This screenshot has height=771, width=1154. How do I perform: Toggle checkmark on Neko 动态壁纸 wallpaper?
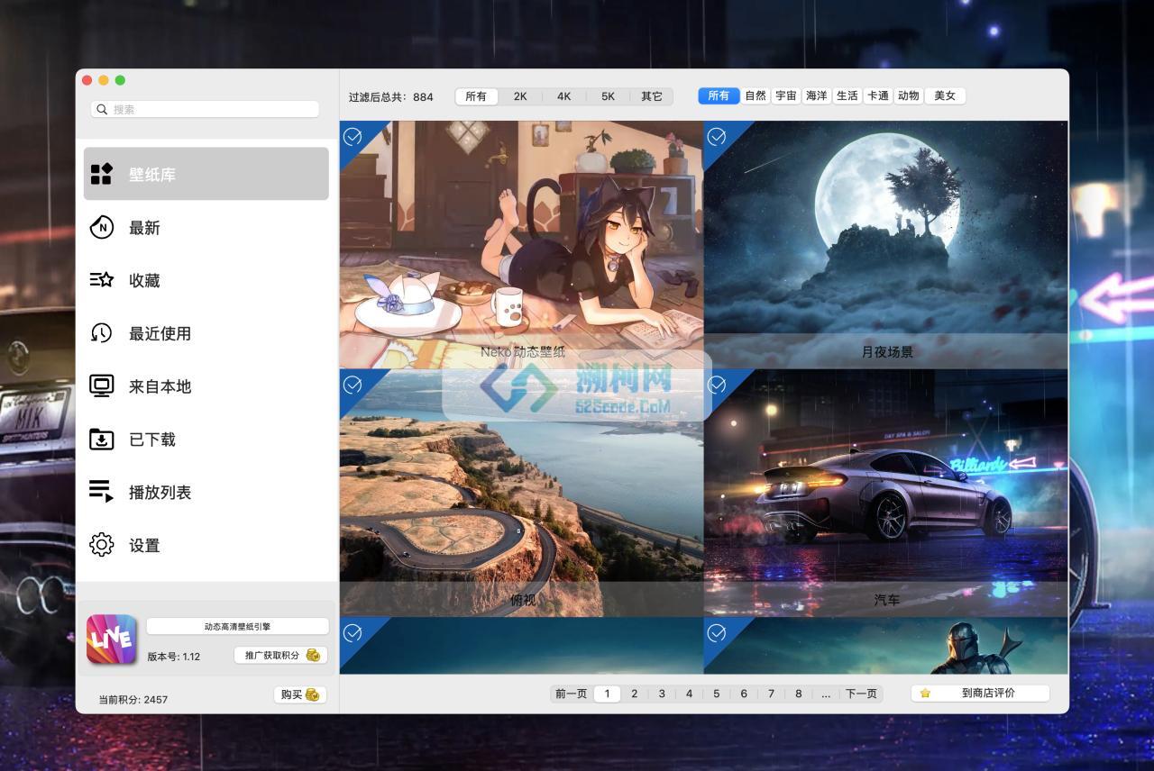353,136
